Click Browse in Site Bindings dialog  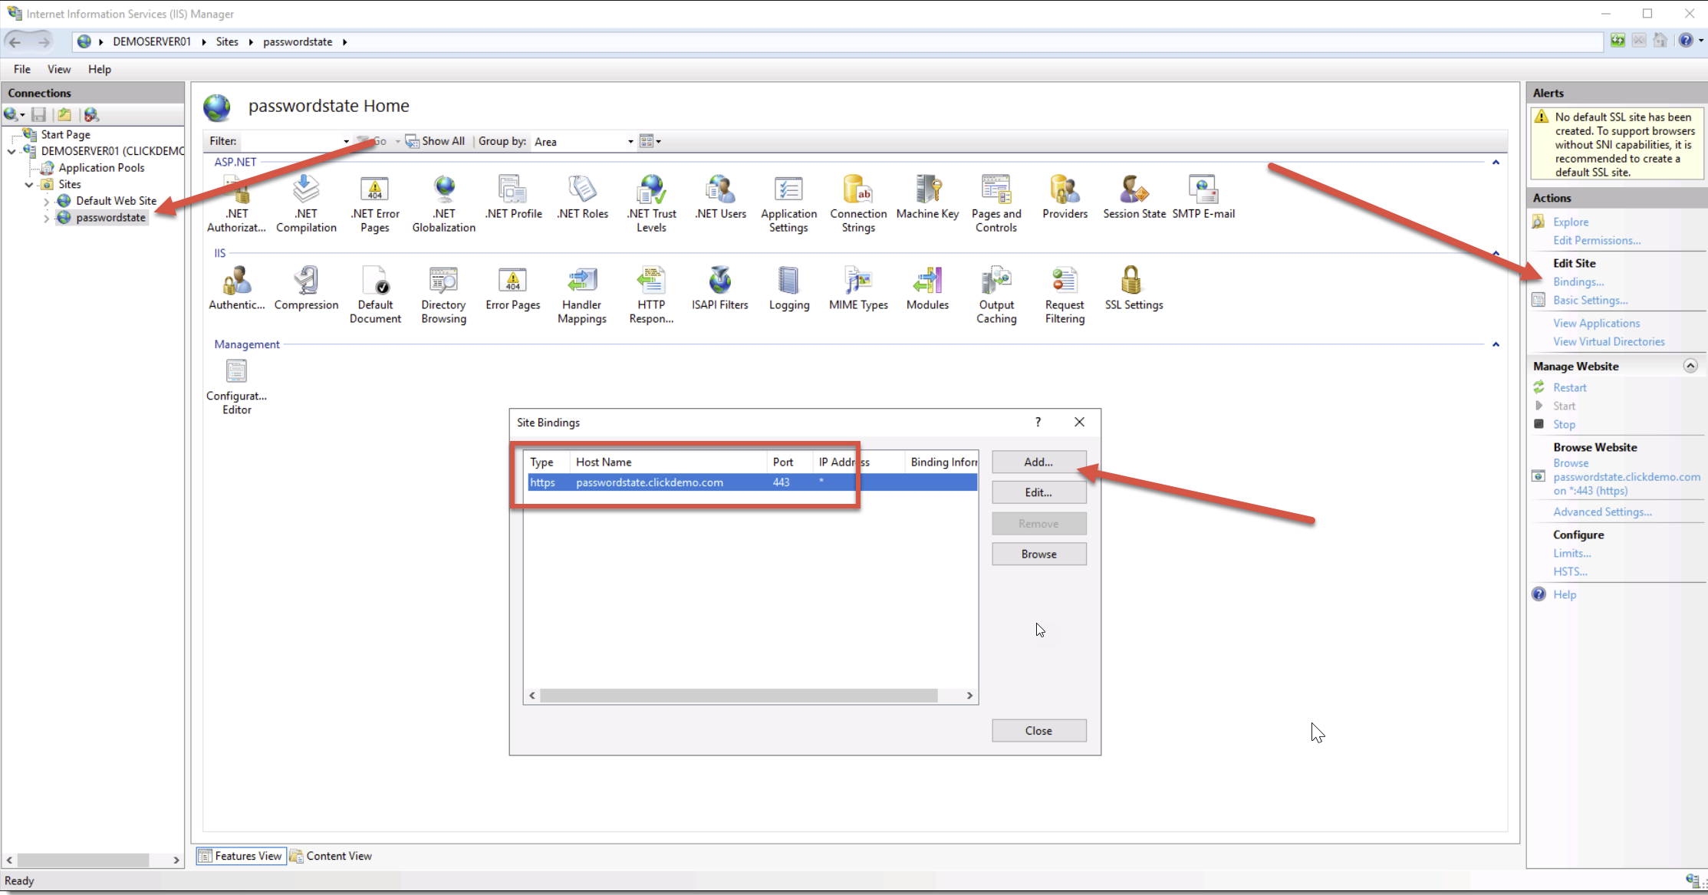1038,554
